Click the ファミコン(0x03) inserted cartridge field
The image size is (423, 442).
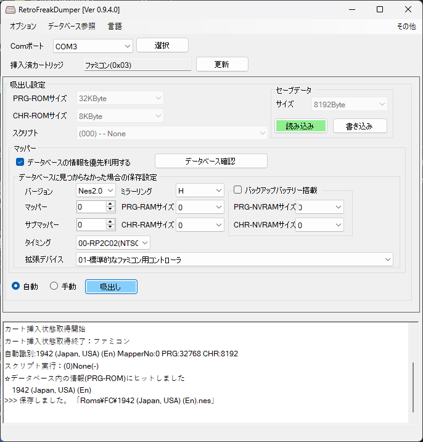[x=138, y=65]
